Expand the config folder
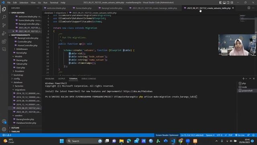This screenshot has height=145, width=257. (x=16, y=79)
